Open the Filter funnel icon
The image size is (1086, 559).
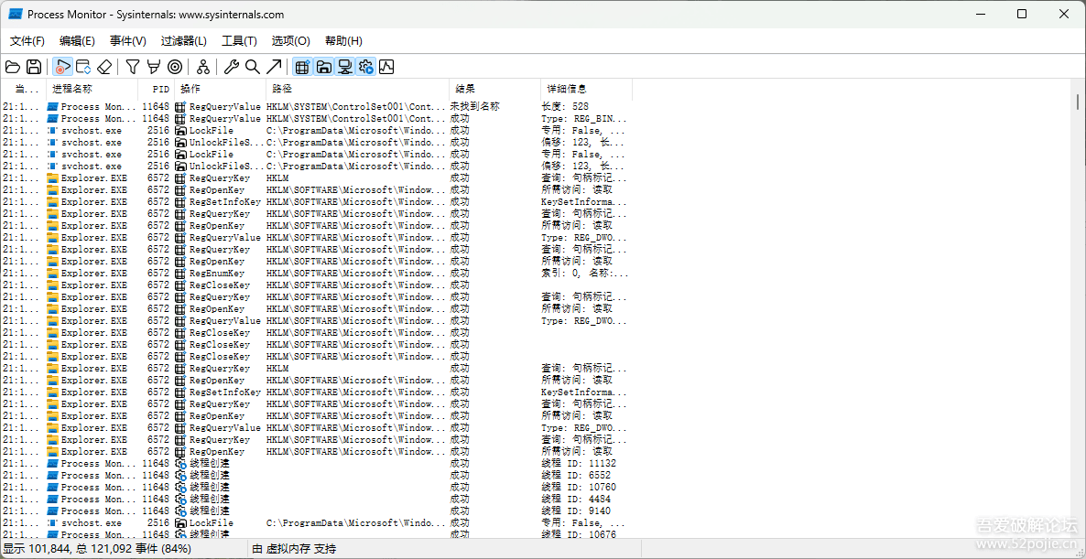pos(132,67)
